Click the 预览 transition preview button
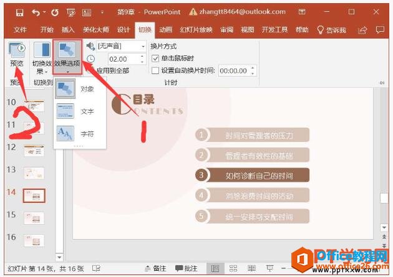The height and width of the screenshot is (277, 393). (x=17, y=55)
